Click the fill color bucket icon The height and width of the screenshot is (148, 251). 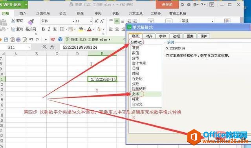[x=81, y=29]
